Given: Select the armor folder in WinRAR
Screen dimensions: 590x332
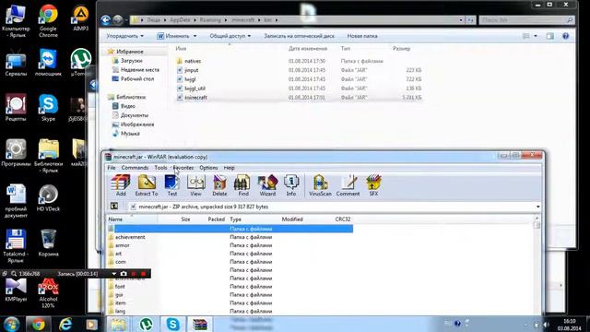Looking at the screenshot, I should click(x=123, y=245).
